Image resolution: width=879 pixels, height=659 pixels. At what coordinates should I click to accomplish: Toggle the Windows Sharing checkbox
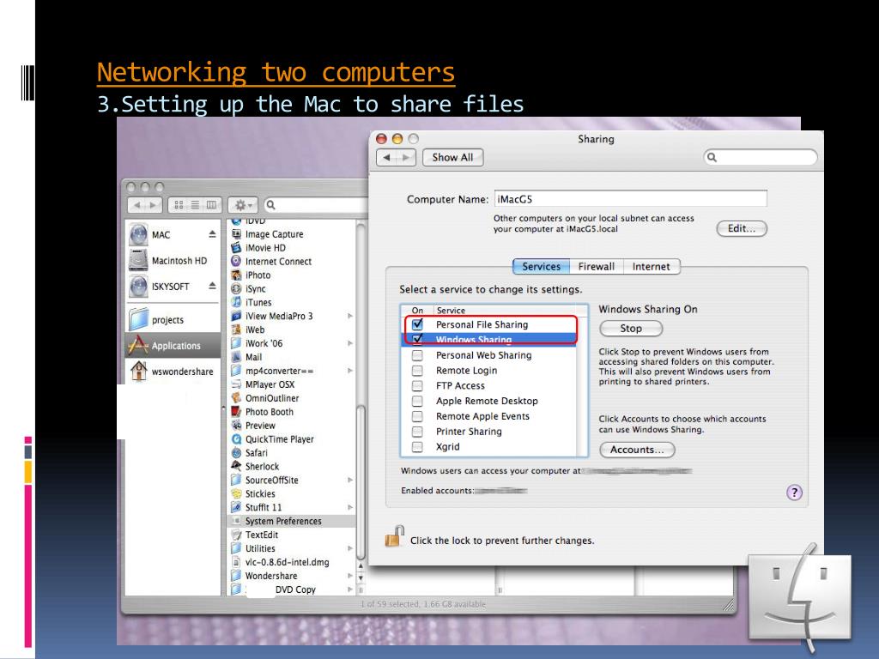click(418, 339)
